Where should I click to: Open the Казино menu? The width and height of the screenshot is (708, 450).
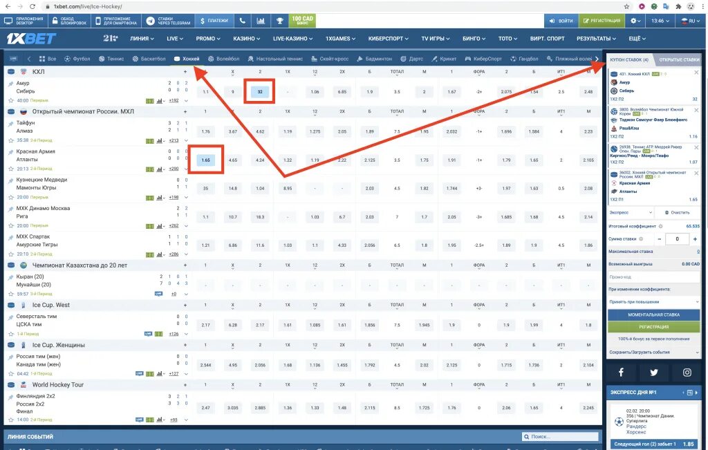click(247, 39)
